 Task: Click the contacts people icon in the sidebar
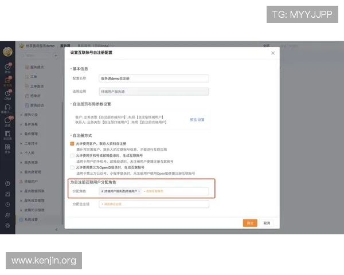(x=7, y=215)
